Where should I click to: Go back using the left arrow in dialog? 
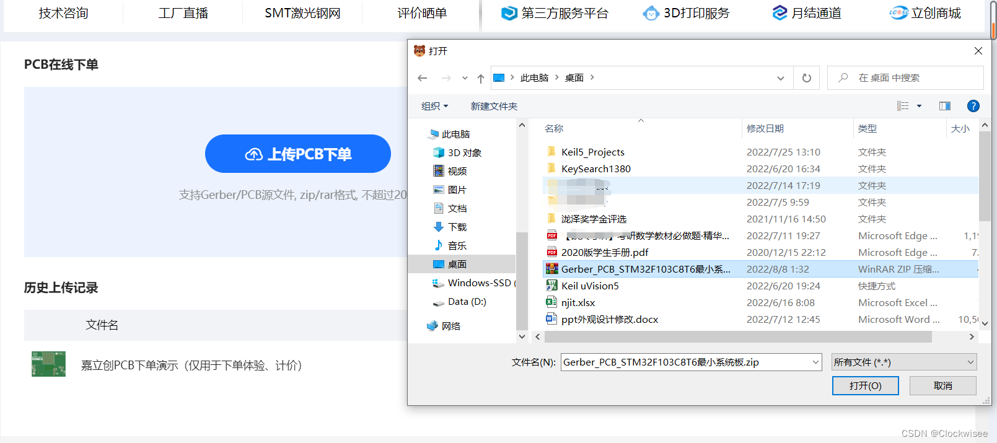coord(423,78)
